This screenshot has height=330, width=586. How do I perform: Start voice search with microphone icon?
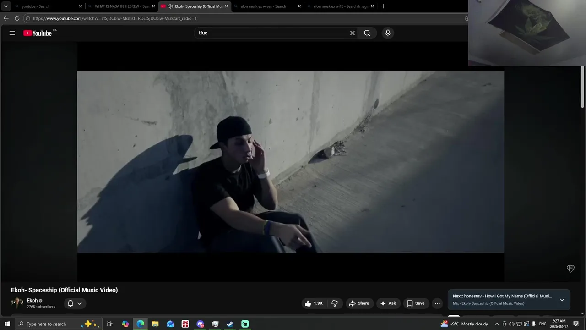pyautogui.click(x=388, y=33)
